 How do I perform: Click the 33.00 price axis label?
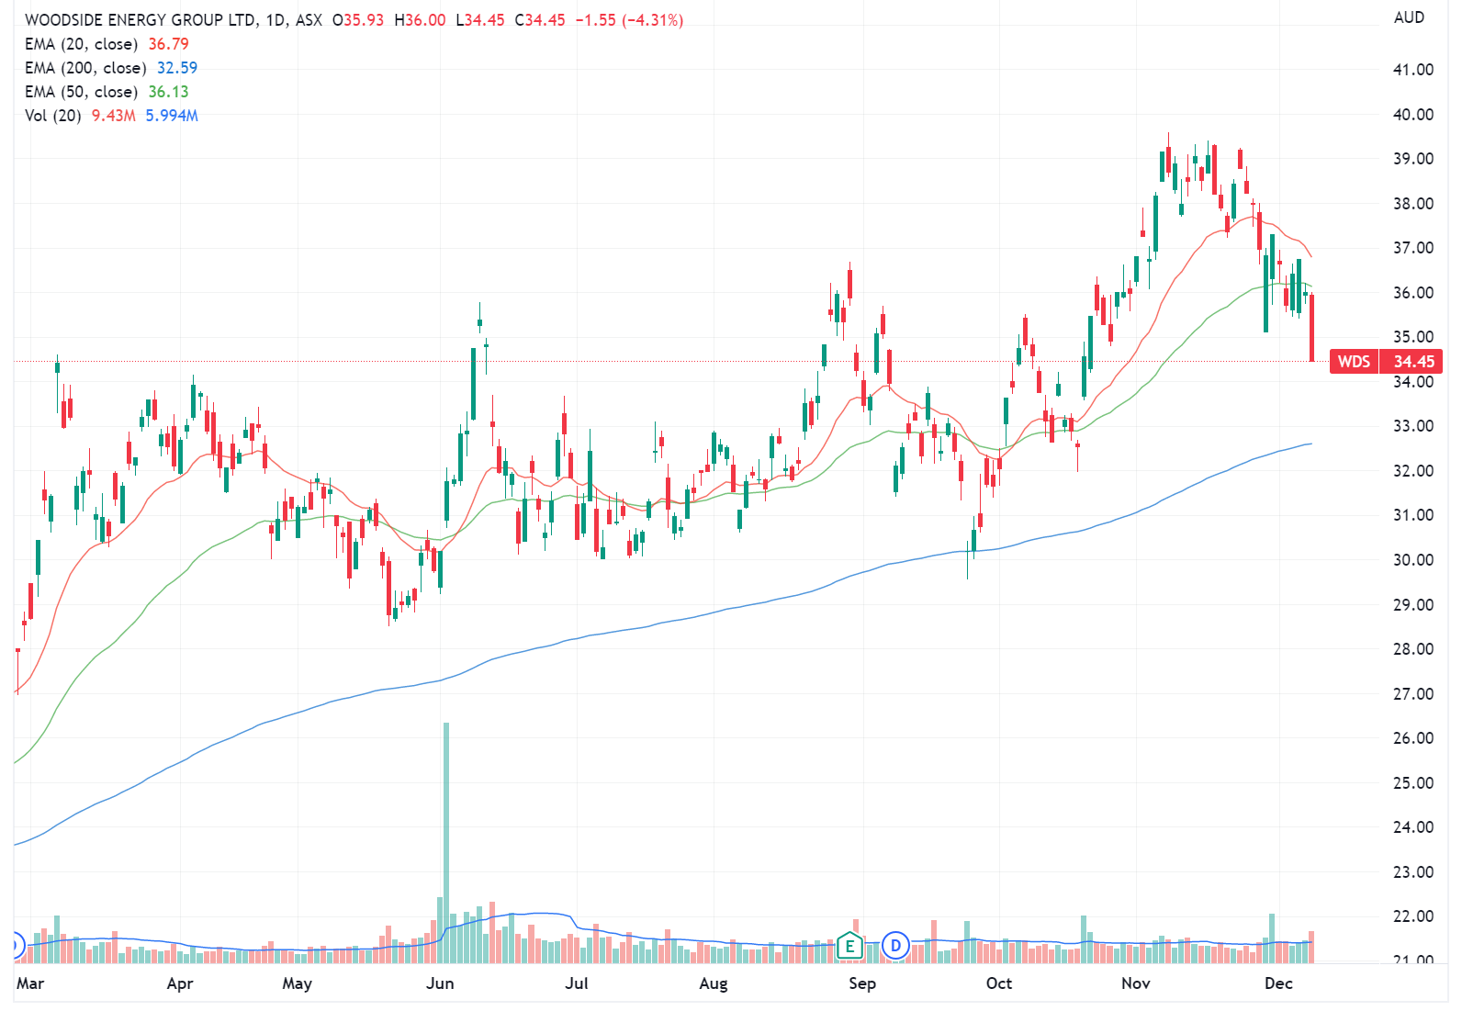pyautogui.click(x=1413, y=426)
